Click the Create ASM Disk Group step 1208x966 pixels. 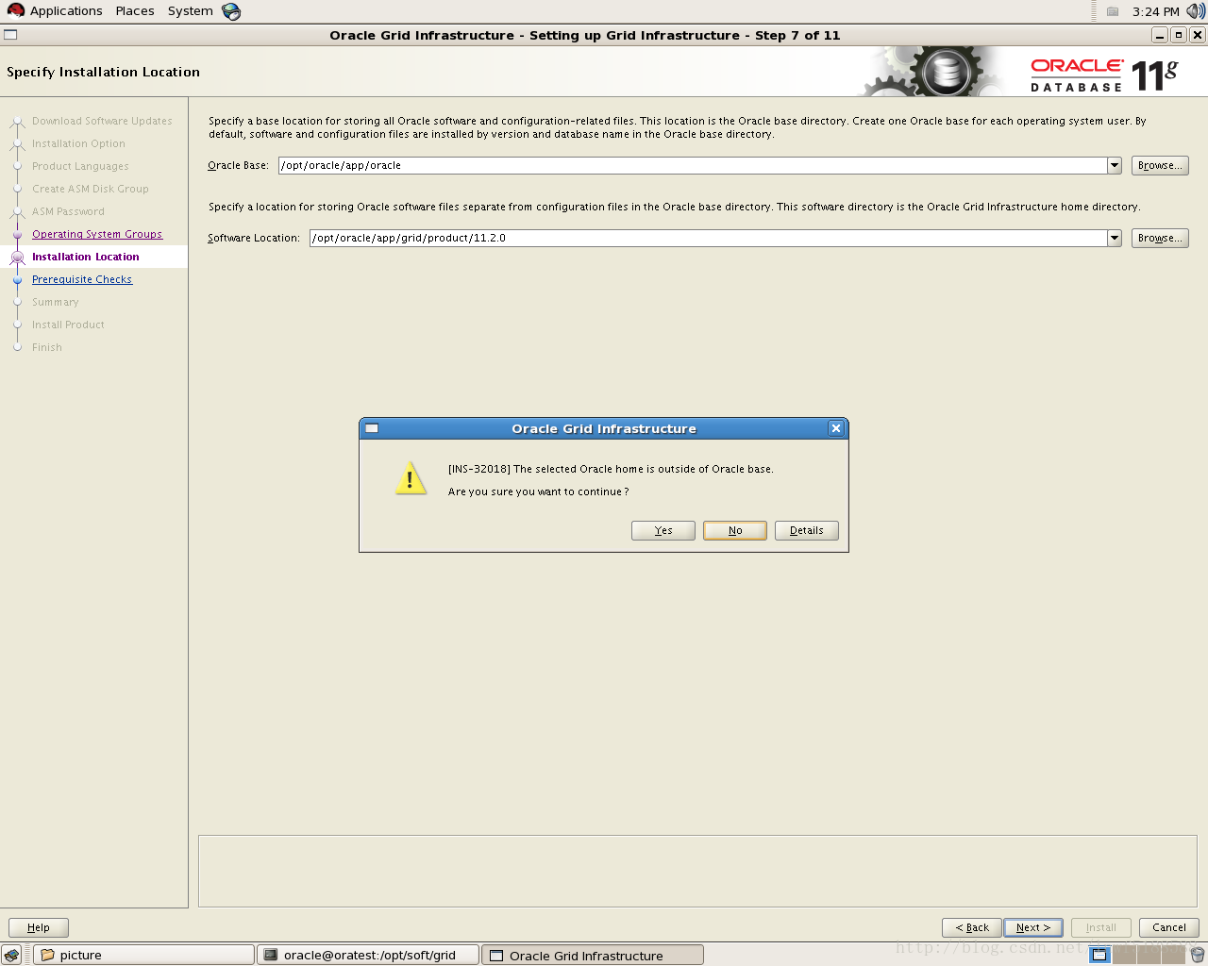point(91,189)
